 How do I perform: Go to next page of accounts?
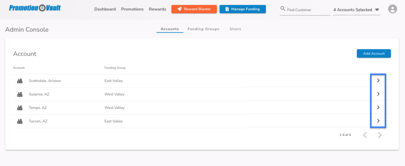click(379, 135)
